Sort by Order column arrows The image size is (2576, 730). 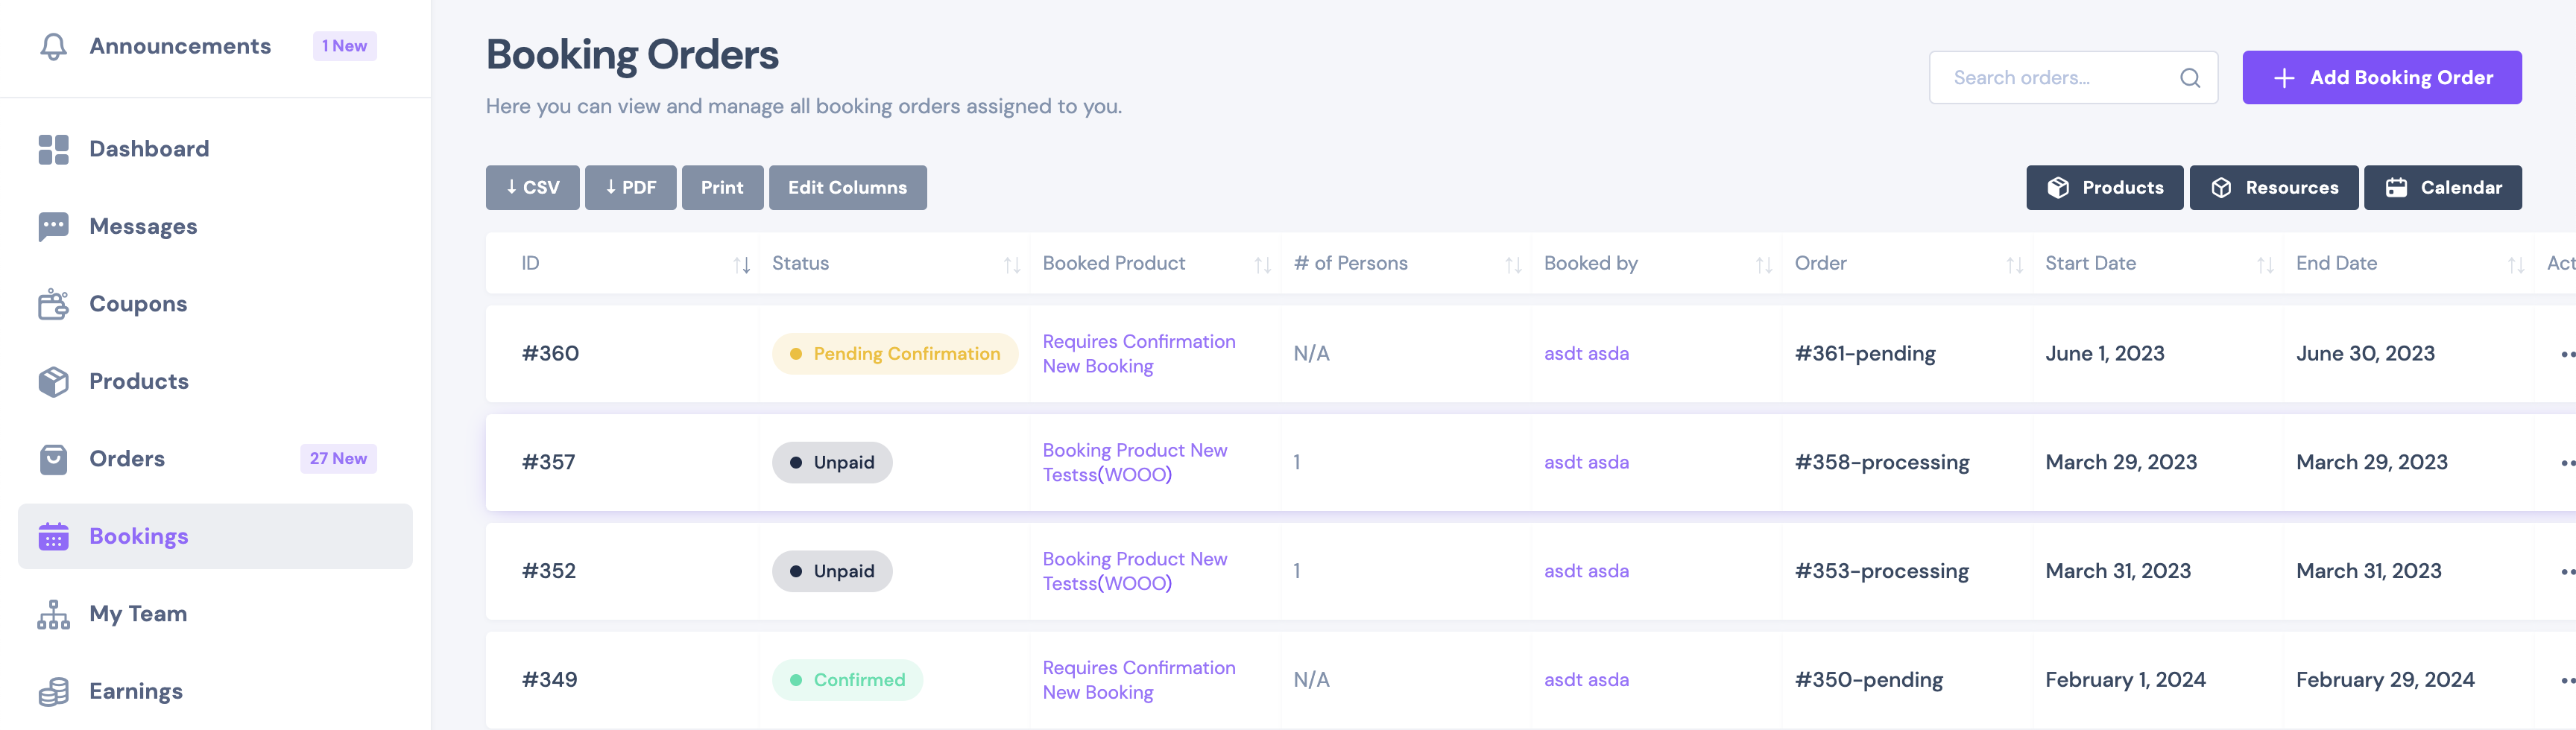pos(2015,264)
